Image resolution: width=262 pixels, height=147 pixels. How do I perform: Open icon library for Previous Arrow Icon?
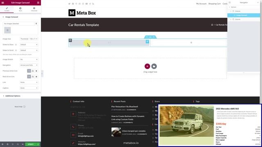pos(36,71)
